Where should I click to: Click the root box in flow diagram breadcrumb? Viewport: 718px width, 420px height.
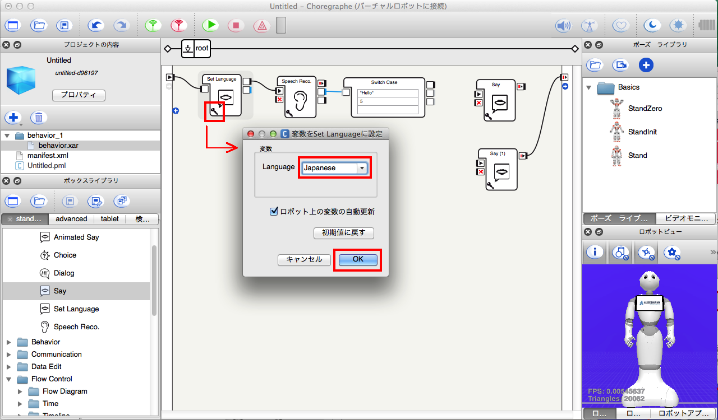pos(196,49)
